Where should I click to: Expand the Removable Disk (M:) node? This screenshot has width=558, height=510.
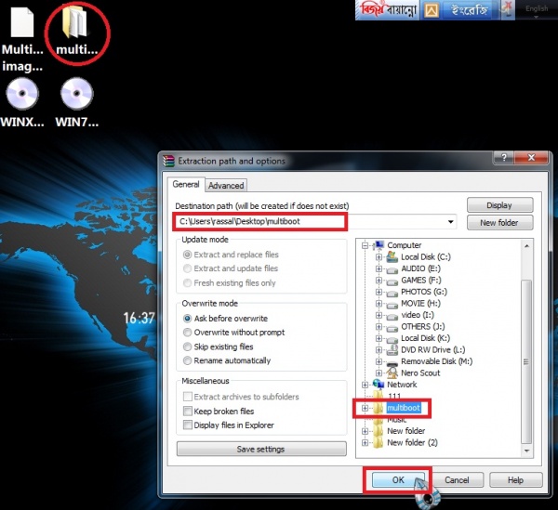point(379,361)
